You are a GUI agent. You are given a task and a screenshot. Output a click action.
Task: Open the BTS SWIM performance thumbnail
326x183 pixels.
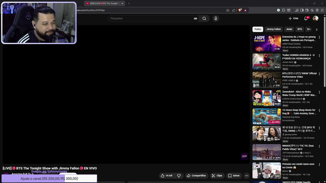(267, 80)
